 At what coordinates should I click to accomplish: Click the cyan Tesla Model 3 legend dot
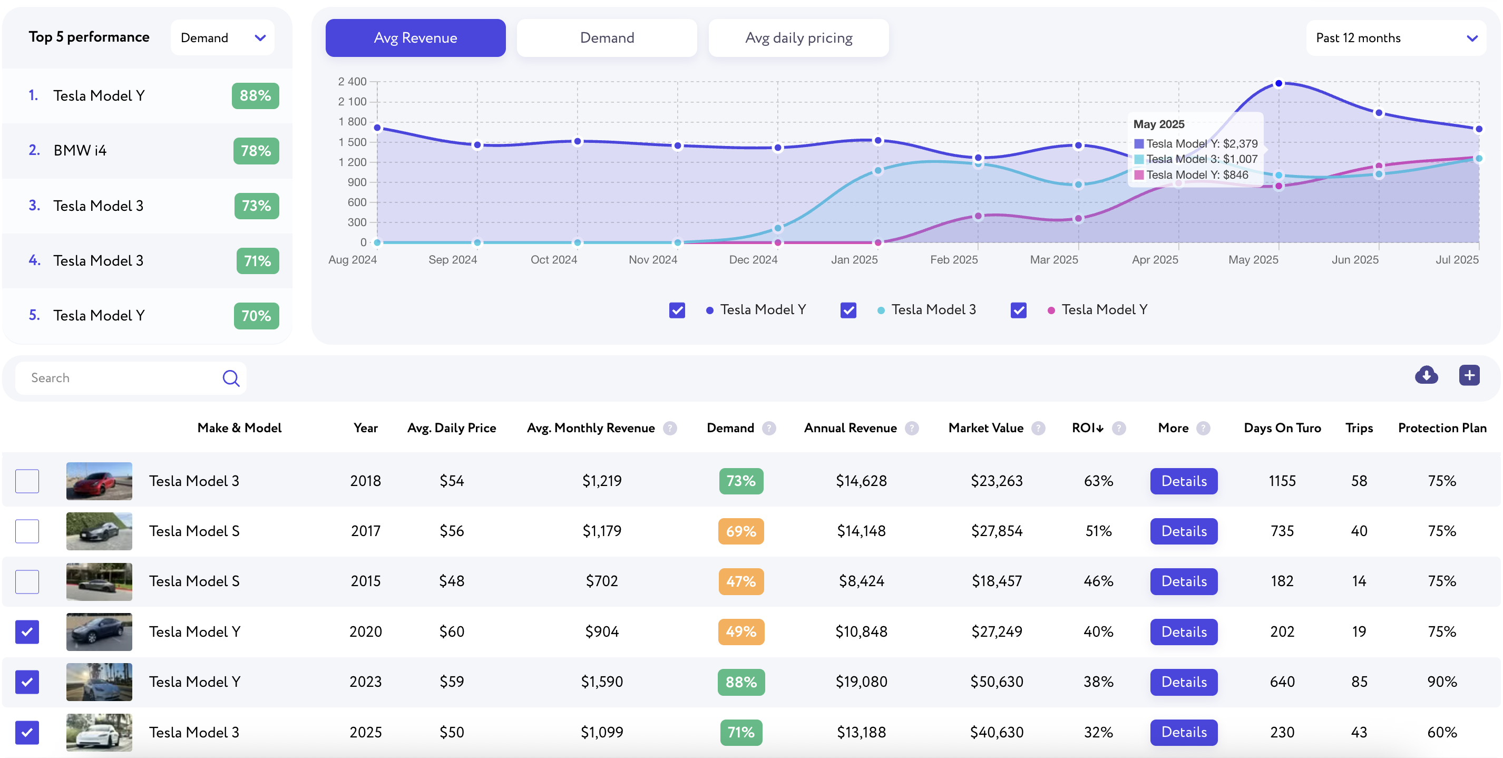tap(881, 310)
